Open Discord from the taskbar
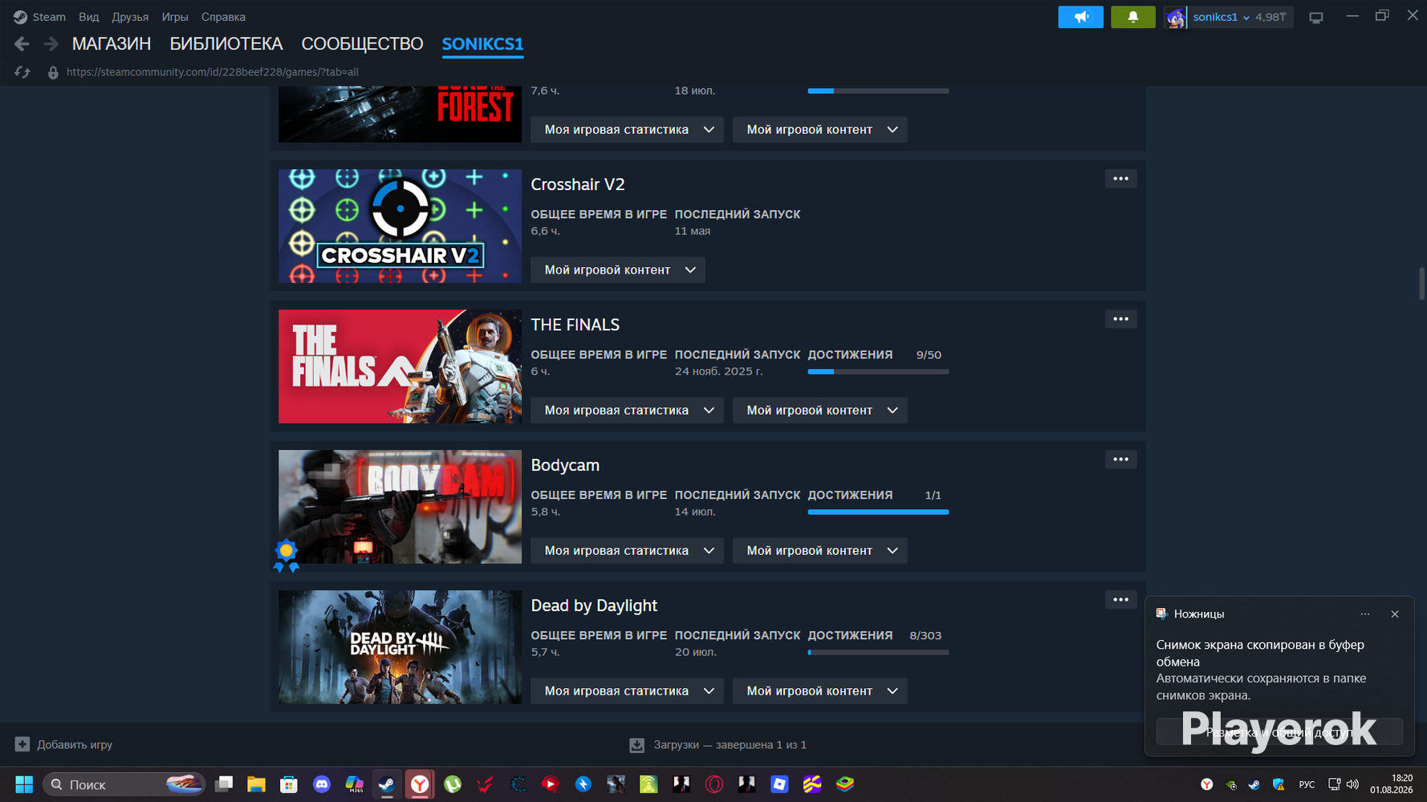 tap(322, 784)
